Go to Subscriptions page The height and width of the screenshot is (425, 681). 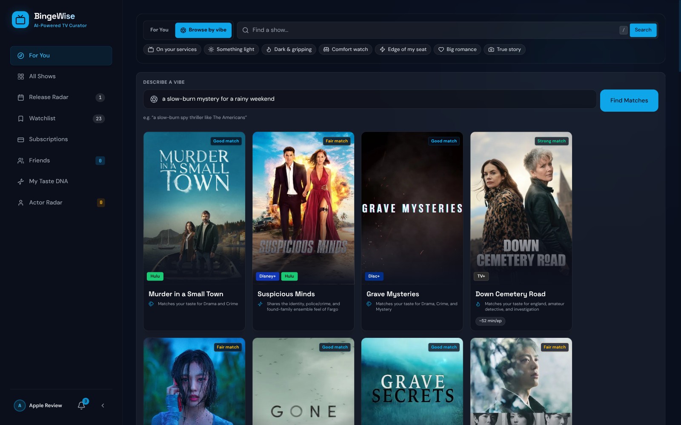61,139
